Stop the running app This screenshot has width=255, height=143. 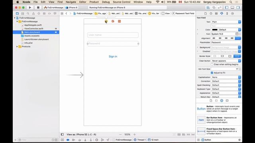[x=38, y=8]
